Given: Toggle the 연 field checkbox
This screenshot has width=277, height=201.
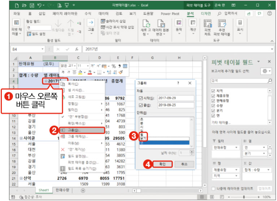Looking at the screenshot, I should click(213, 116).
